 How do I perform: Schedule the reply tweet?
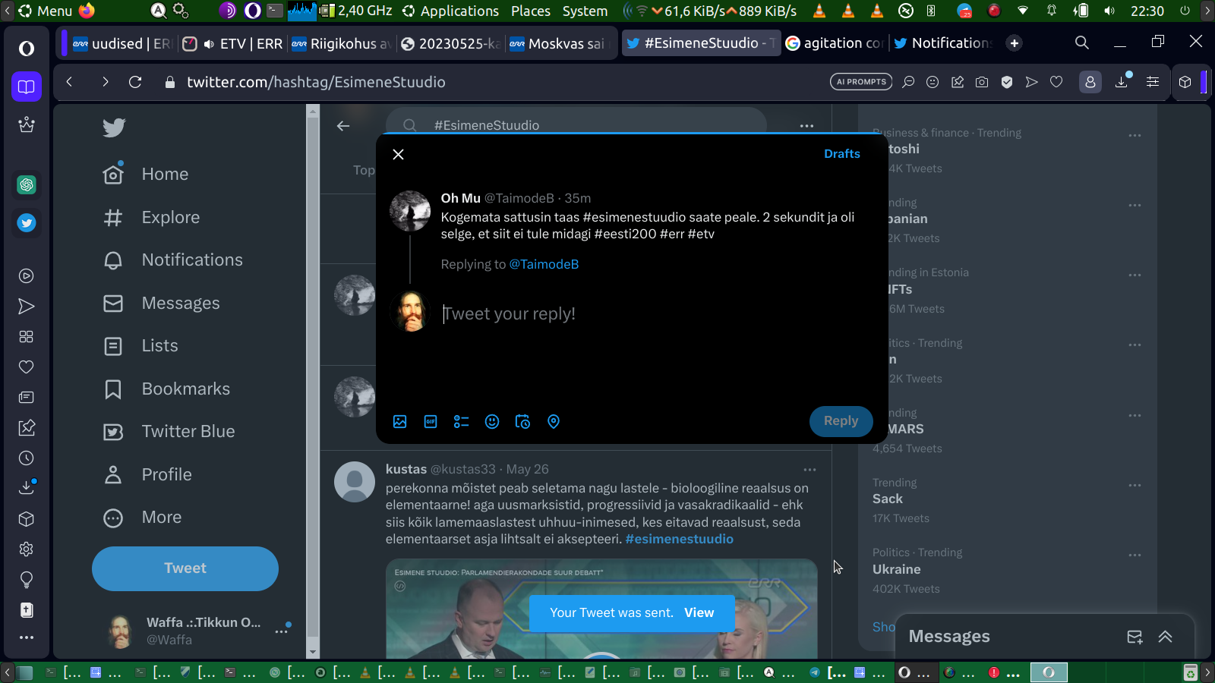(522, 421)
